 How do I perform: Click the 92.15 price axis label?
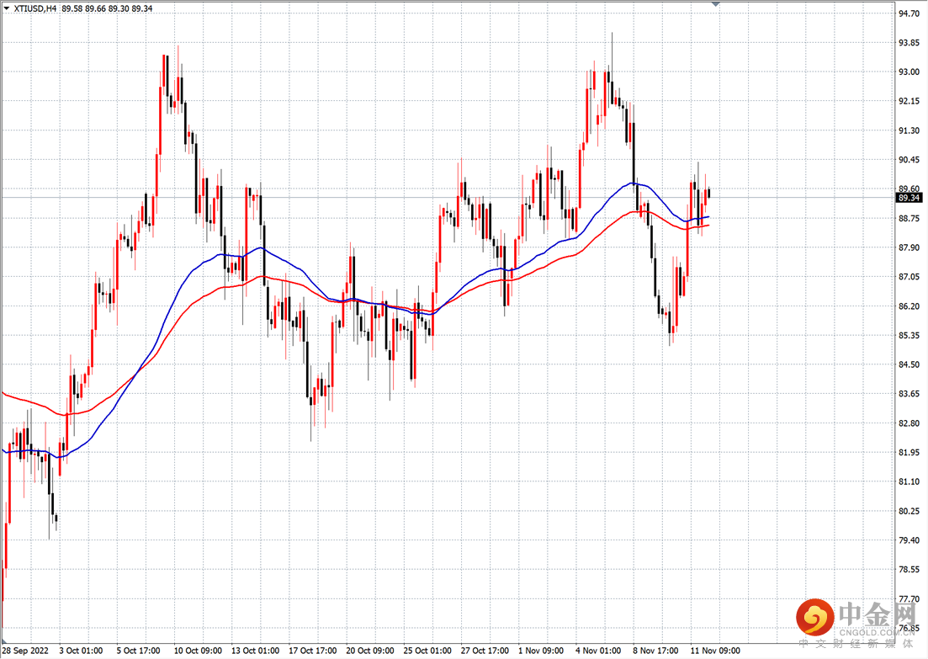click(909, 101)
